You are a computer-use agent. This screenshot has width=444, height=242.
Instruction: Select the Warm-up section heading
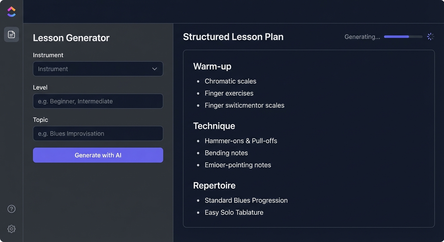(212, 66)
